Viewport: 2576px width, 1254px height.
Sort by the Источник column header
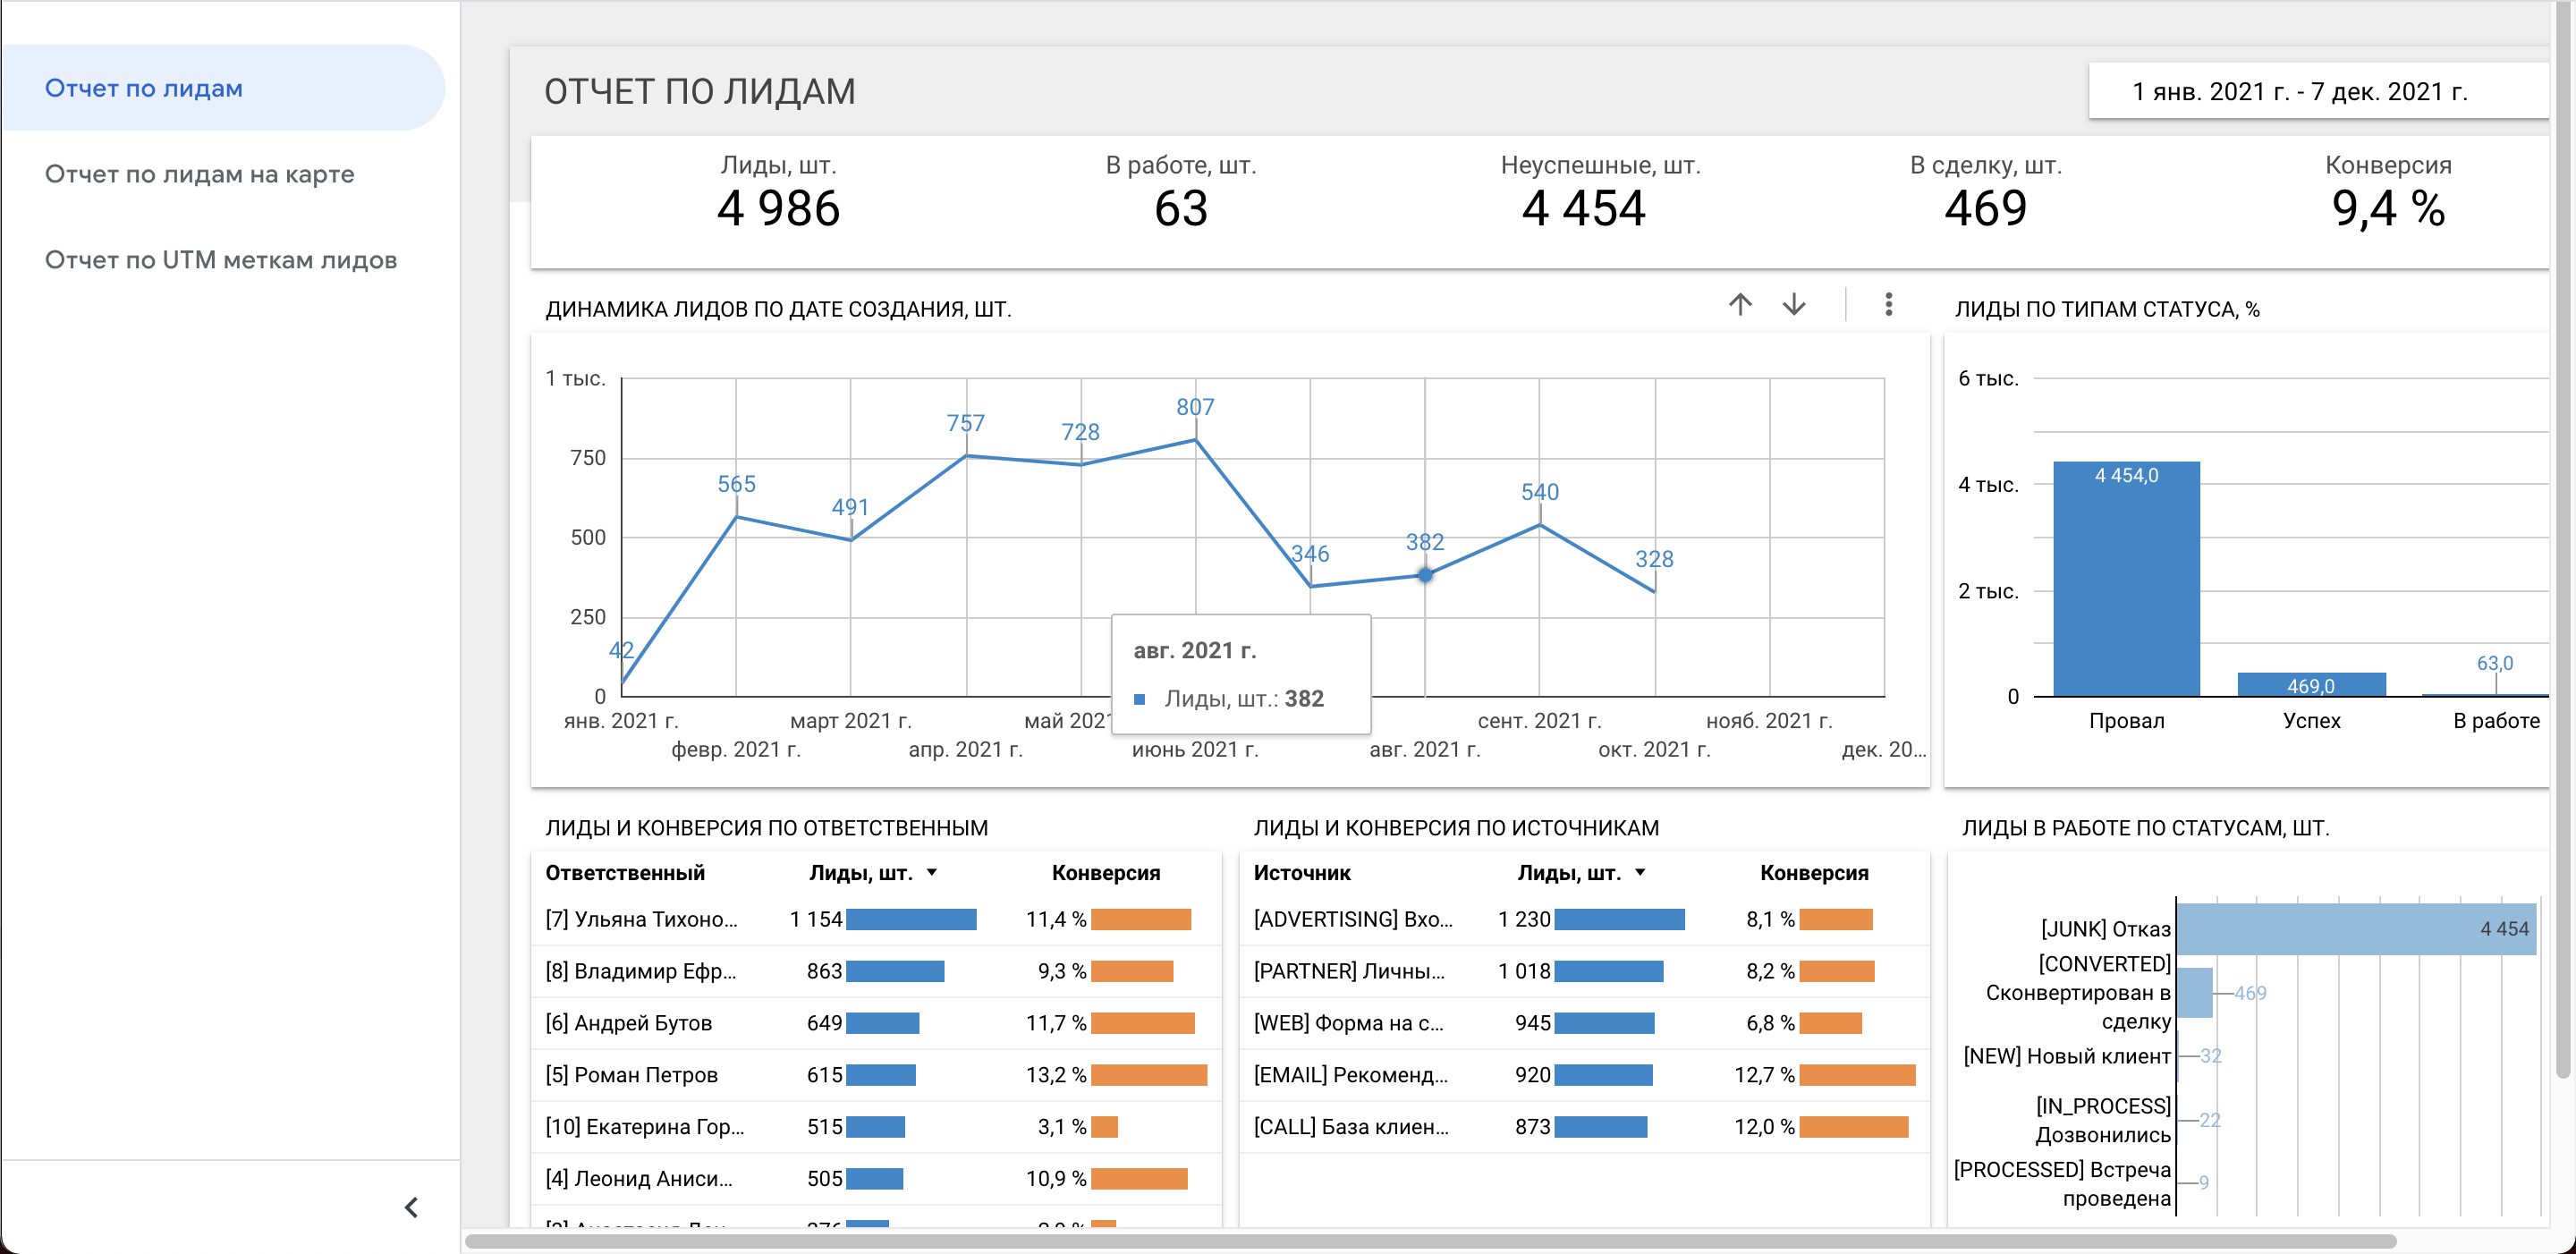click(1301, 873)
